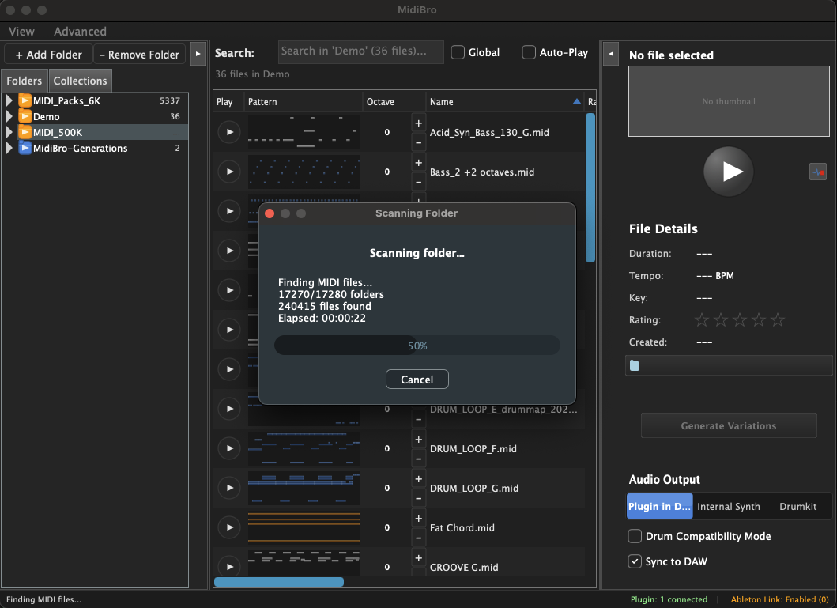Sort by the Octave column header
The height and width of the screenshot is (608, 837).
(394, 101)
